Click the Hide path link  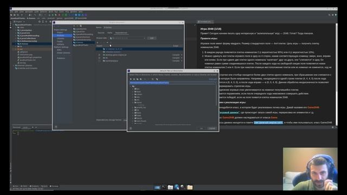(x=213, y=79)
